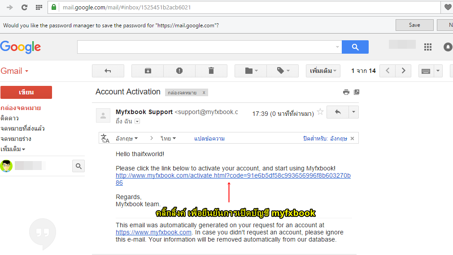Click the sender avatar placeholder
This screenshot has height=255, width=453.
pos(103,115)
